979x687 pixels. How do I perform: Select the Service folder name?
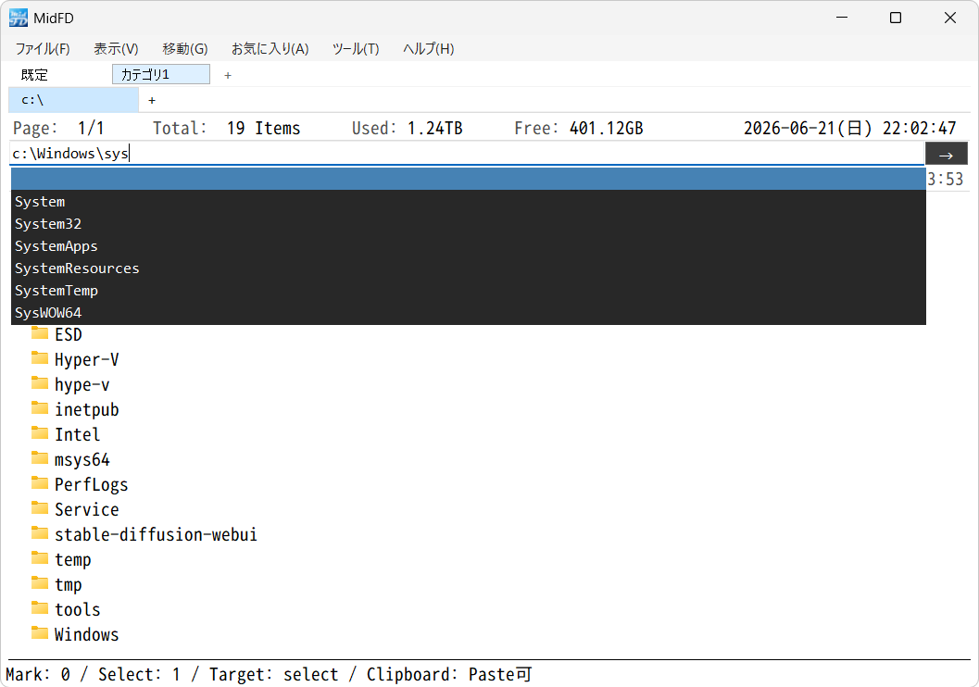pos(87,510)
